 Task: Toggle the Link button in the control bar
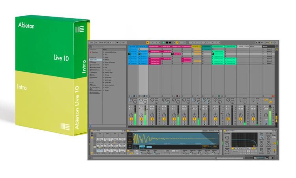coord(92,43)
